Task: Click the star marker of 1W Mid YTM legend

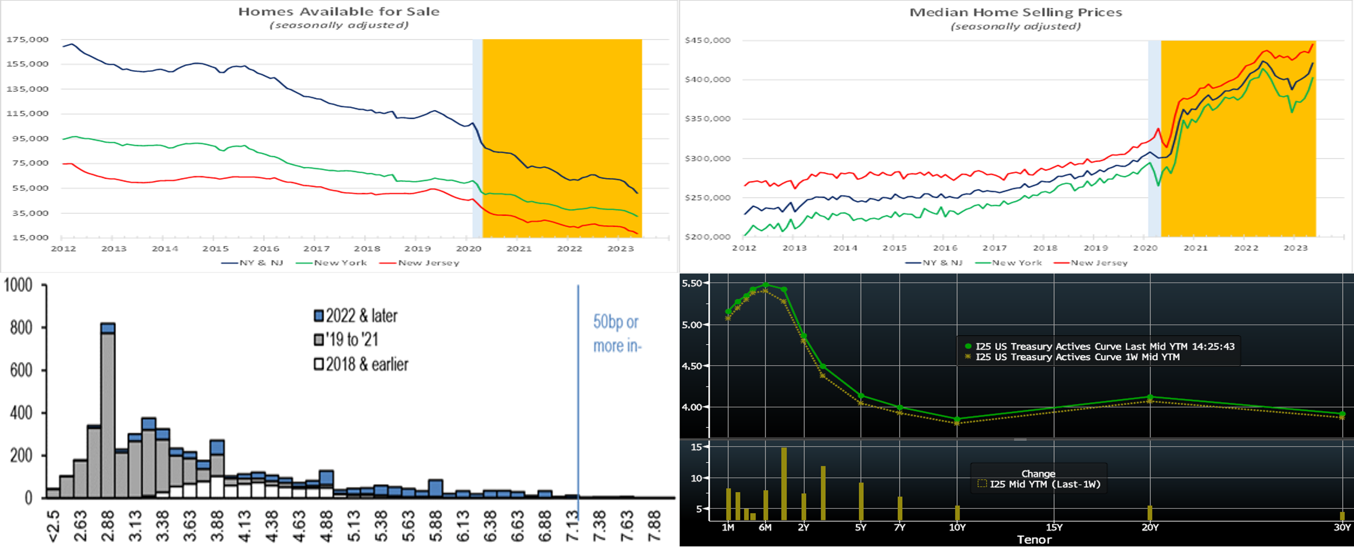Action: (968, 357)
